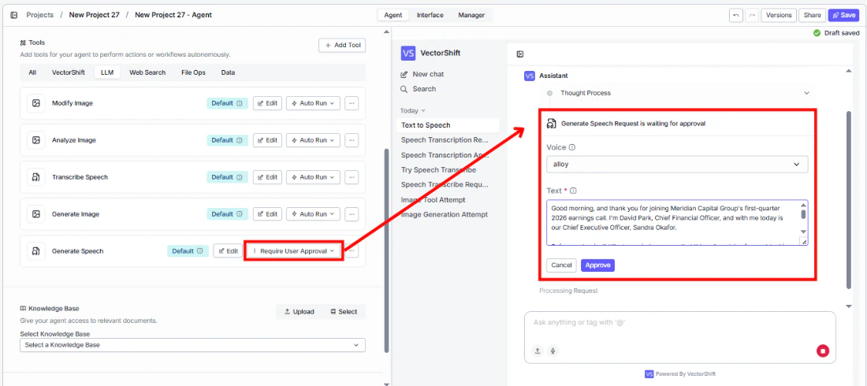Screen dimensions: 867x386
Task: Click the Projects breadcrumb link
Action: tap(40, 15)
